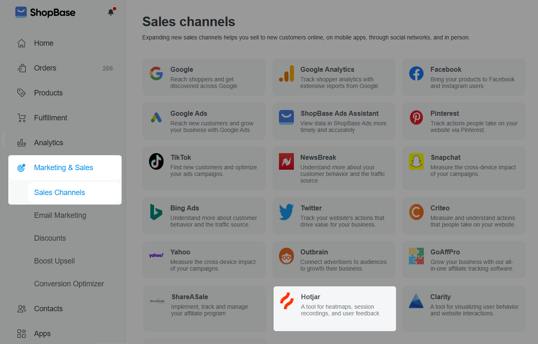538x344 pixels.
Task: Click the TikTok logo icon
Action: pos(157,161)
